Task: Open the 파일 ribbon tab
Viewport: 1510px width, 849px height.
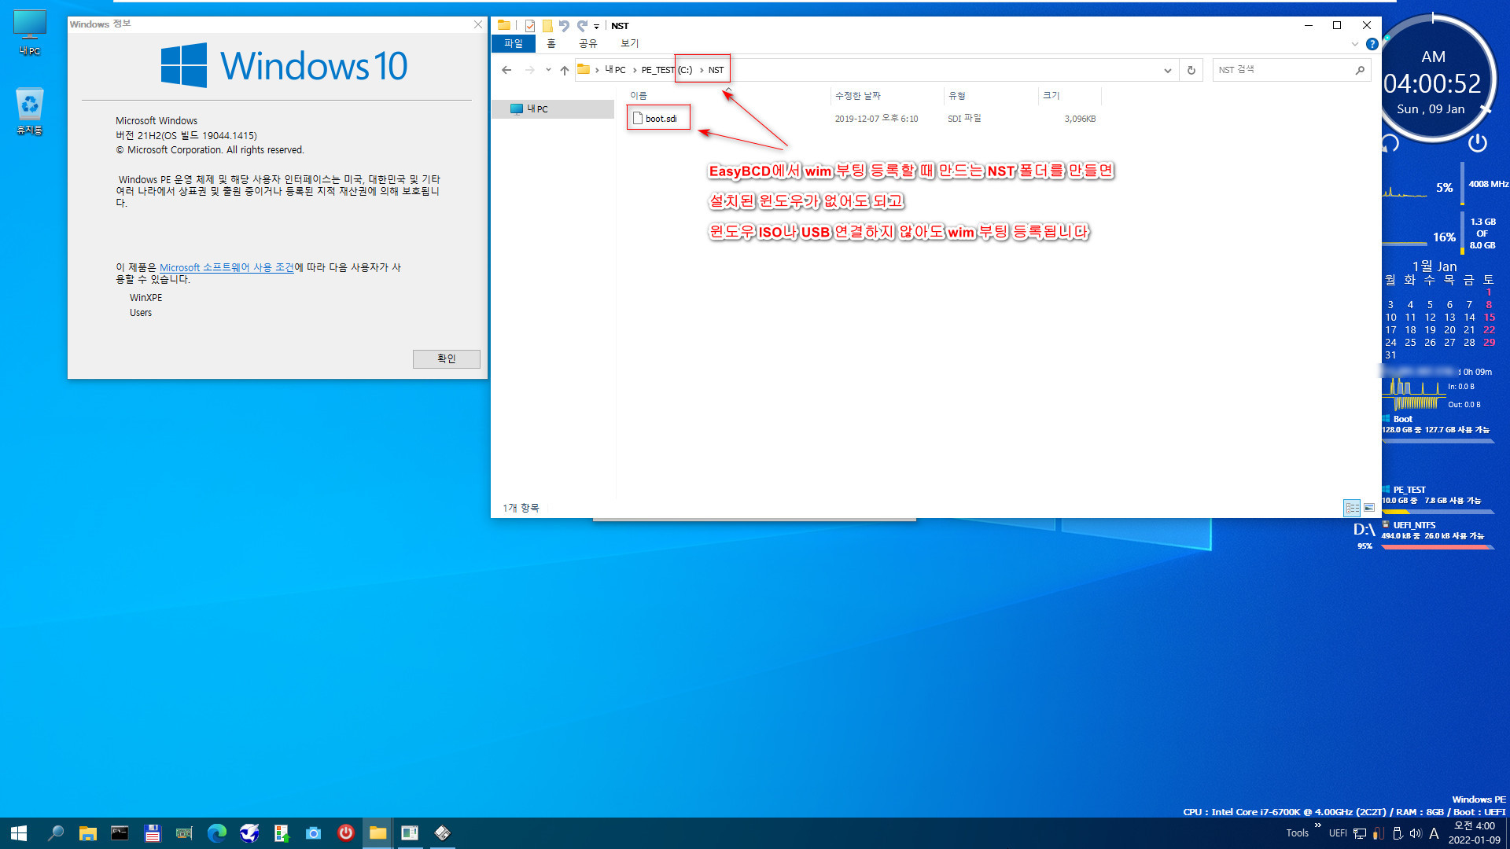Action: 514,44
